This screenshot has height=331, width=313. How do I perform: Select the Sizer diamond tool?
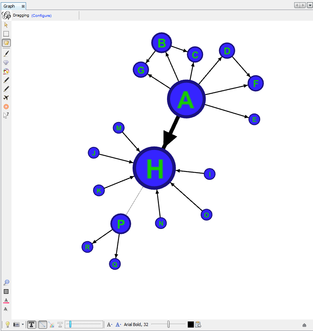tap(6, 63)
